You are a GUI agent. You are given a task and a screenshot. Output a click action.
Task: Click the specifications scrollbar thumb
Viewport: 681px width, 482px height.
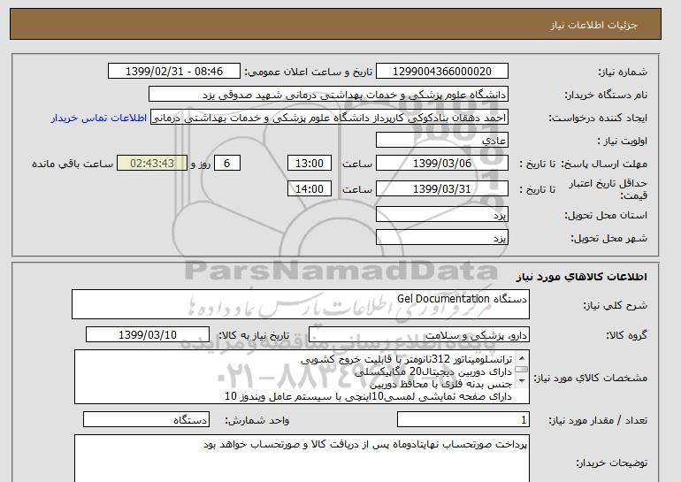[522, 370]
